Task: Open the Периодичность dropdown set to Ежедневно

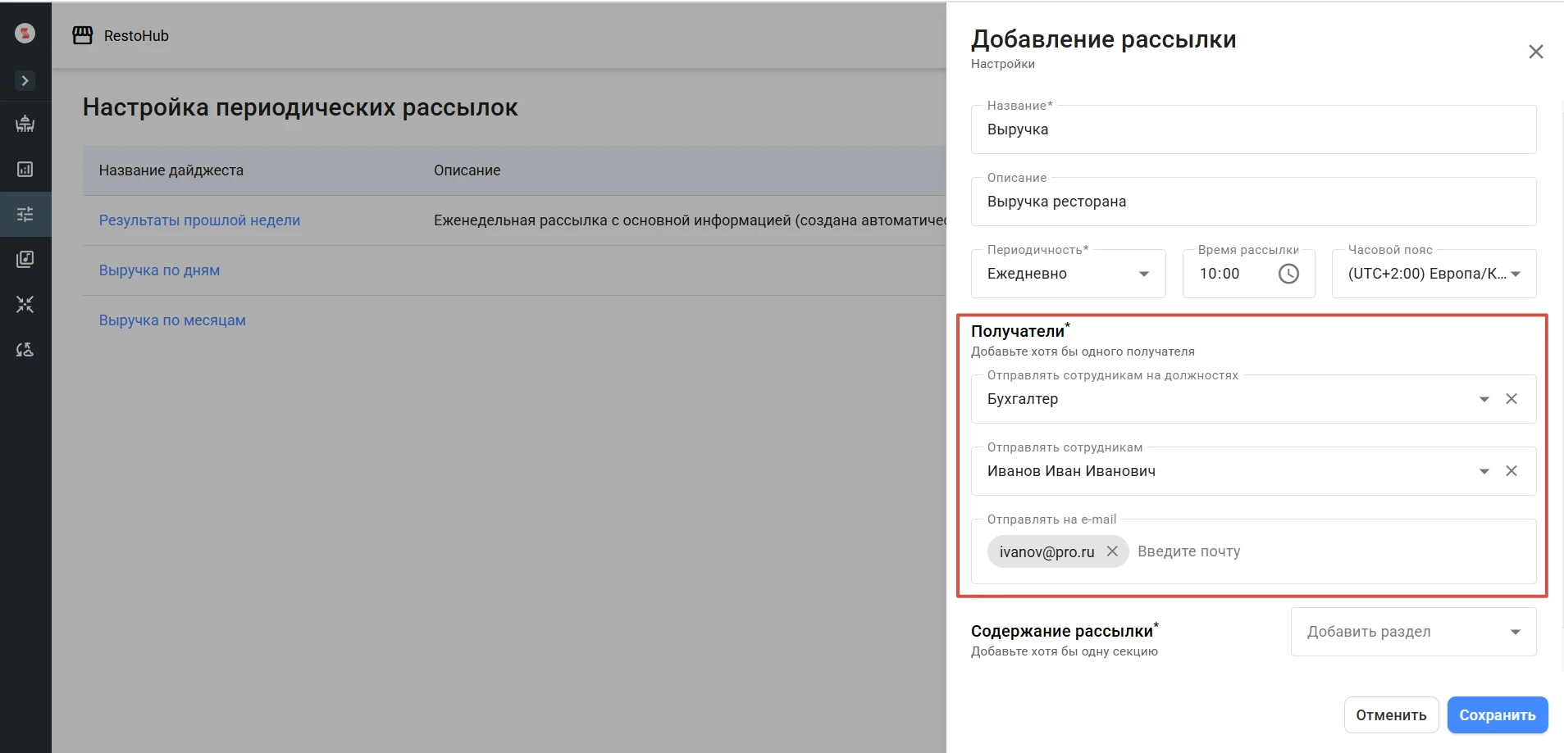Action: (1068, 274)
